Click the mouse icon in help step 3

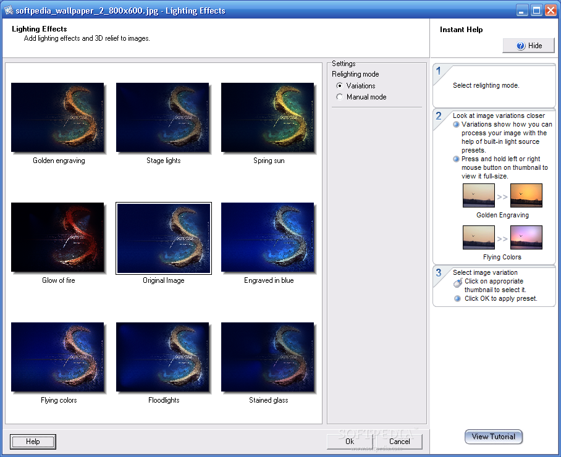tap(458, 283)
